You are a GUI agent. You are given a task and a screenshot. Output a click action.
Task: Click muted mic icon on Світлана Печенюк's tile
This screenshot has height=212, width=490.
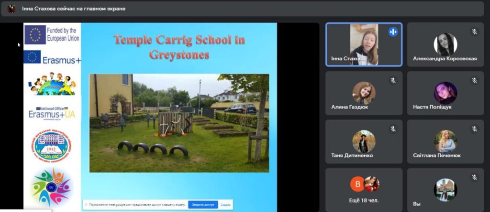(474, 129)
